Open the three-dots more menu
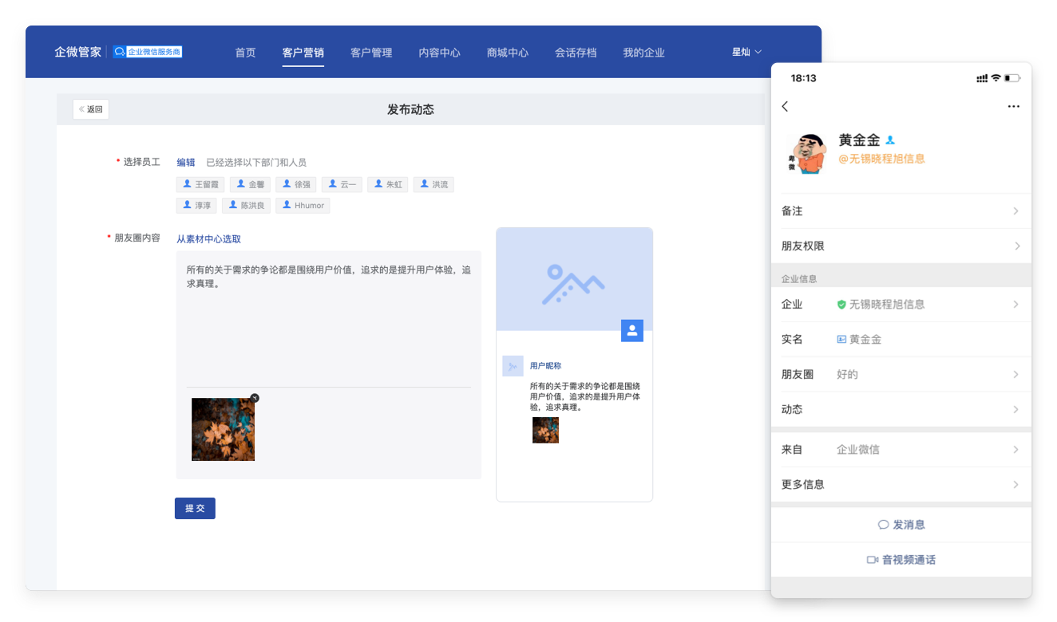Viewport: 1057px width, 622px height. pos(1013,107)
